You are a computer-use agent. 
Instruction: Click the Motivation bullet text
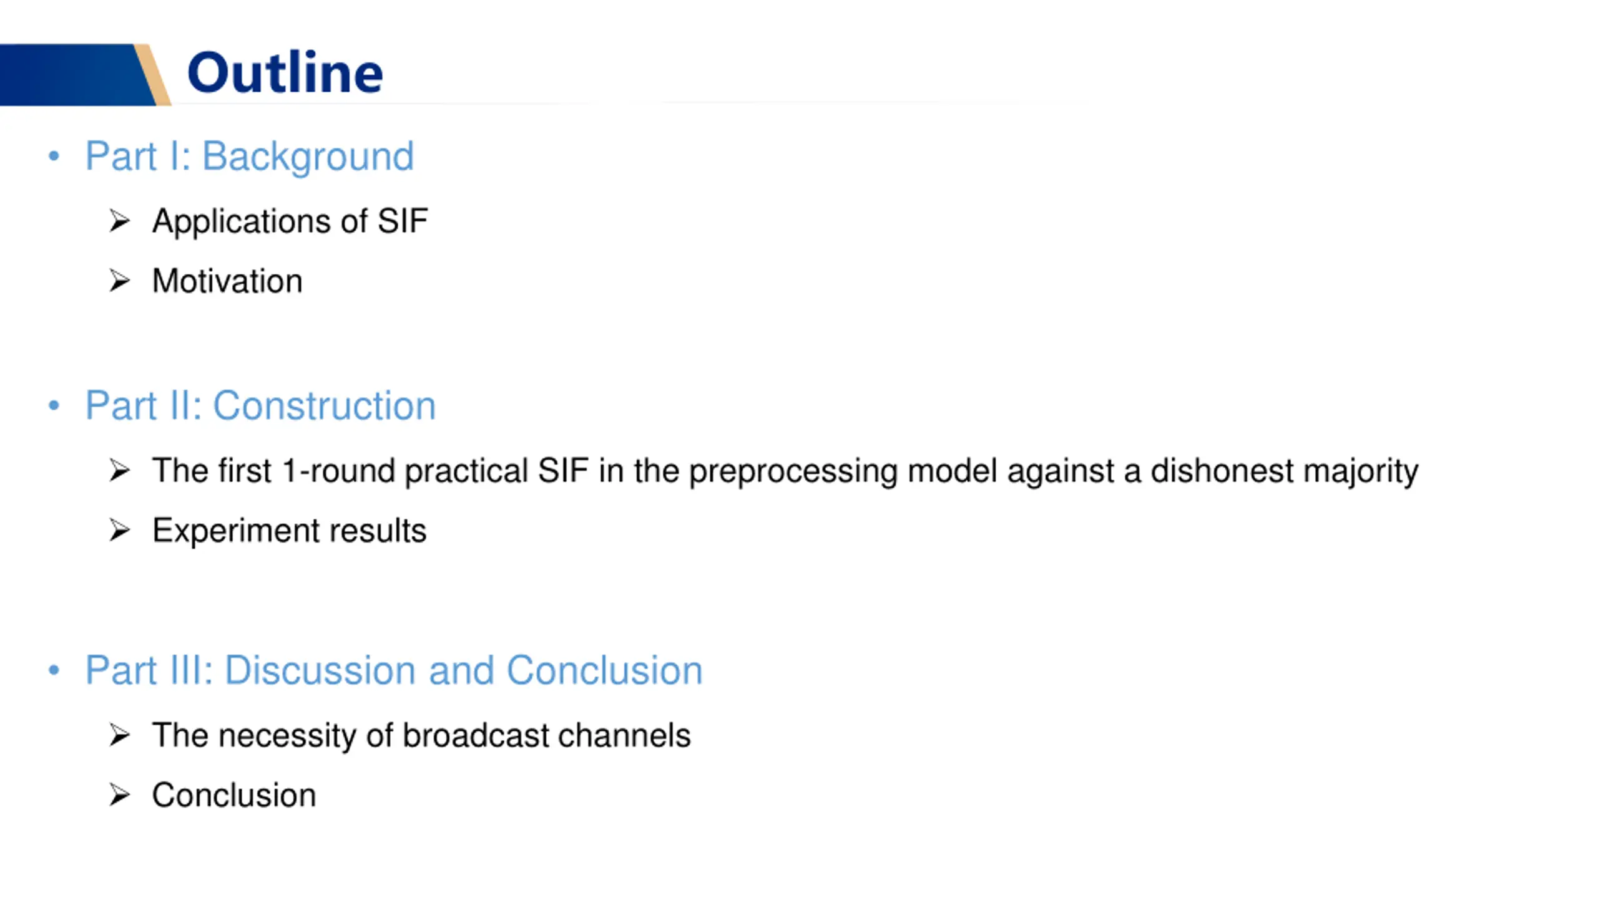pyautogui.click(x=227, y=281)
